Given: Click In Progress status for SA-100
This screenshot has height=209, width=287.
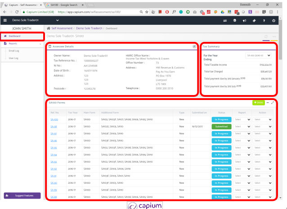Looking at the screenshot, I should [x=221, y=119].
